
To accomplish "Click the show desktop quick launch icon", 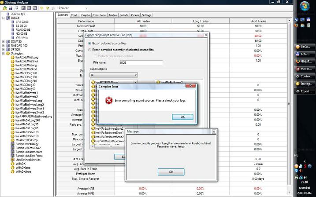I will pyautogui.click(x=302, y=19).
